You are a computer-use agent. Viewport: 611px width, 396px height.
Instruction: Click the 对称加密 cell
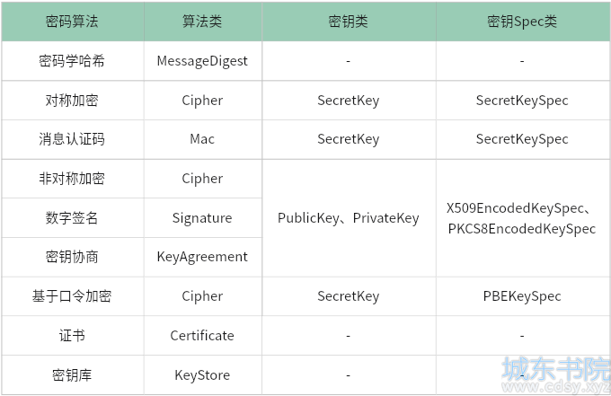click(x=72, y=101)
